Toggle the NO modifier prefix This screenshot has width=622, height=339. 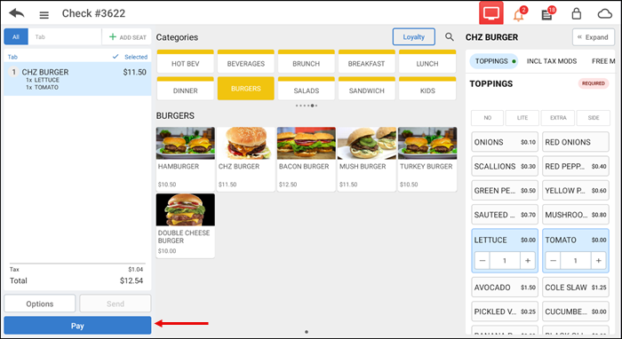pyautogui.click(x=487, y=118)
